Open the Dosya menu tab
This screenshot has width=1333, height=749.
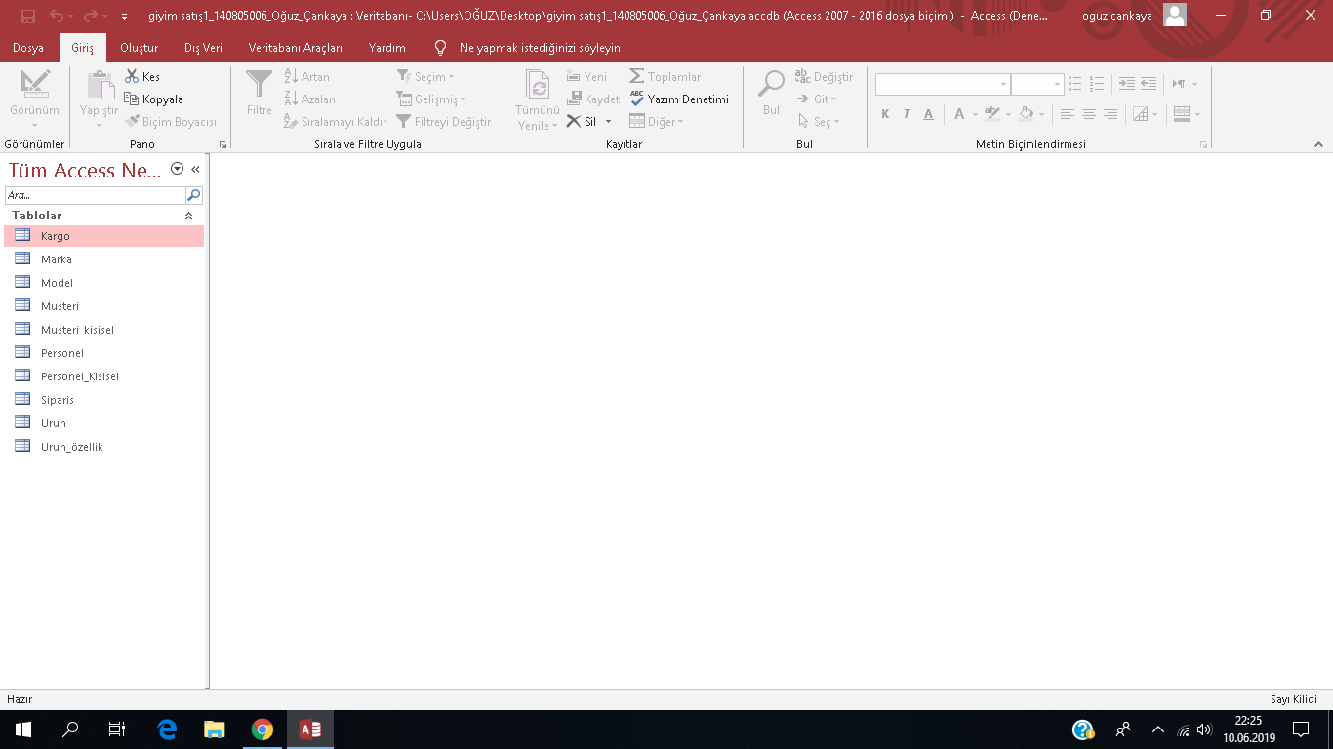click(x=28, y=48)
